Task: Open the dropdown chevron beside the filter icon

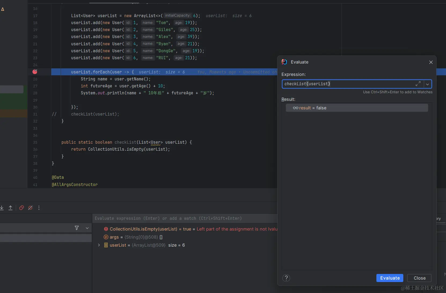Action: coord(87,228)
